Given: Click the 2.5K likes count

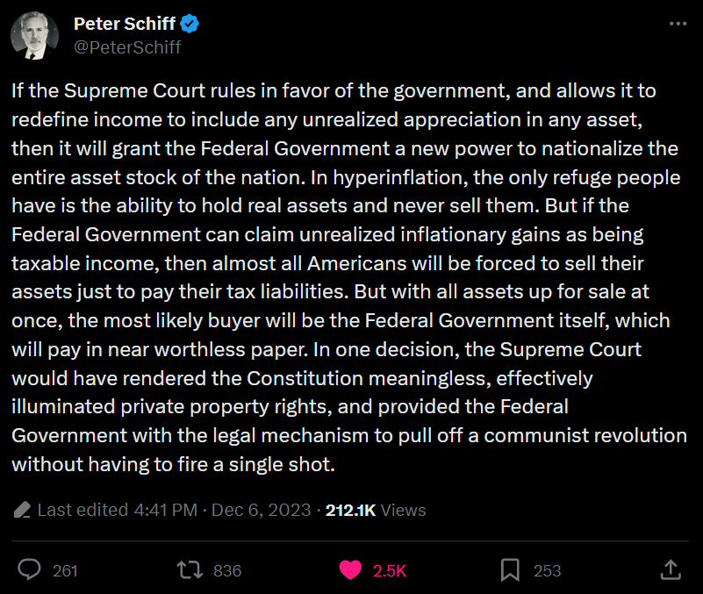Looking at the screenshot, I should pos(390,570).
